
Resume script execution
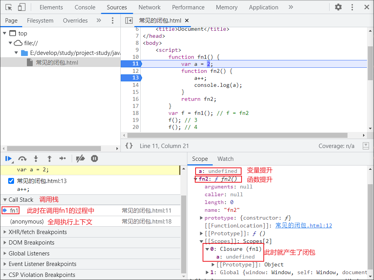pos(8,158)
